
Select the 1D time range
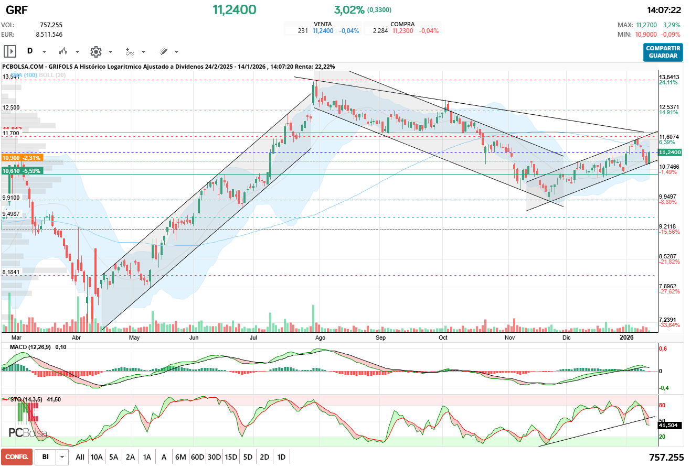281,457
